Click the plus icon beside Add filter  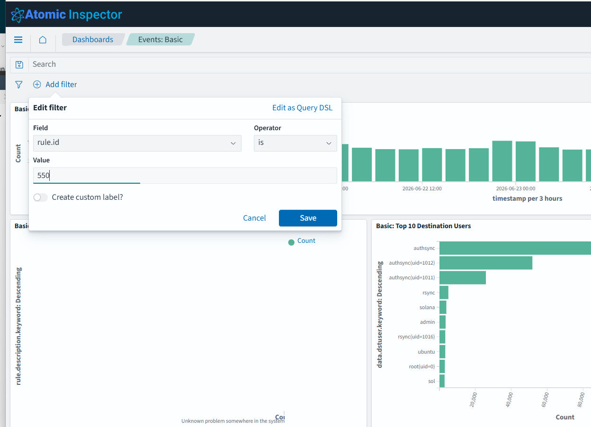37,85
